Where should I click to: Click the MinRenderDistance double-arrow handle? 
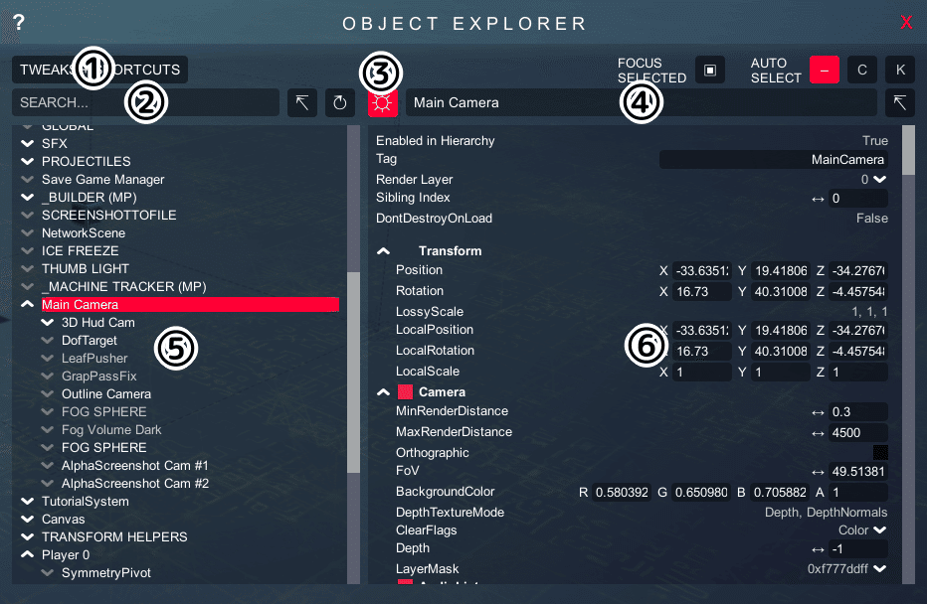point(818,412)
